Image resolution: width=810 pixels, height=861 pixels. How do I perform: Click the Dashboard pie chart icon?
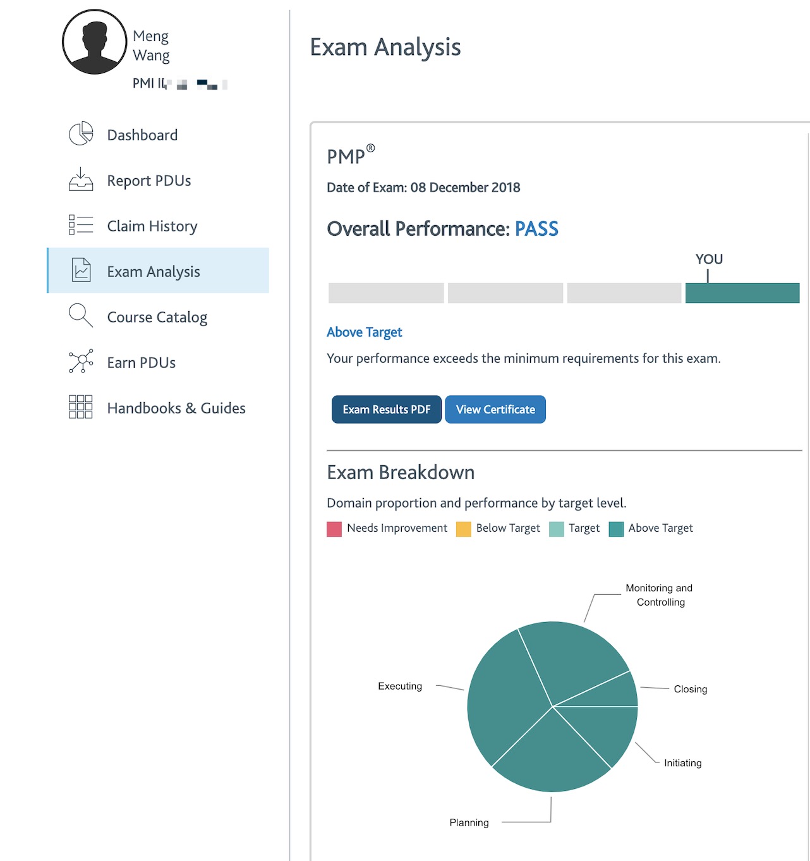point(81,134)
